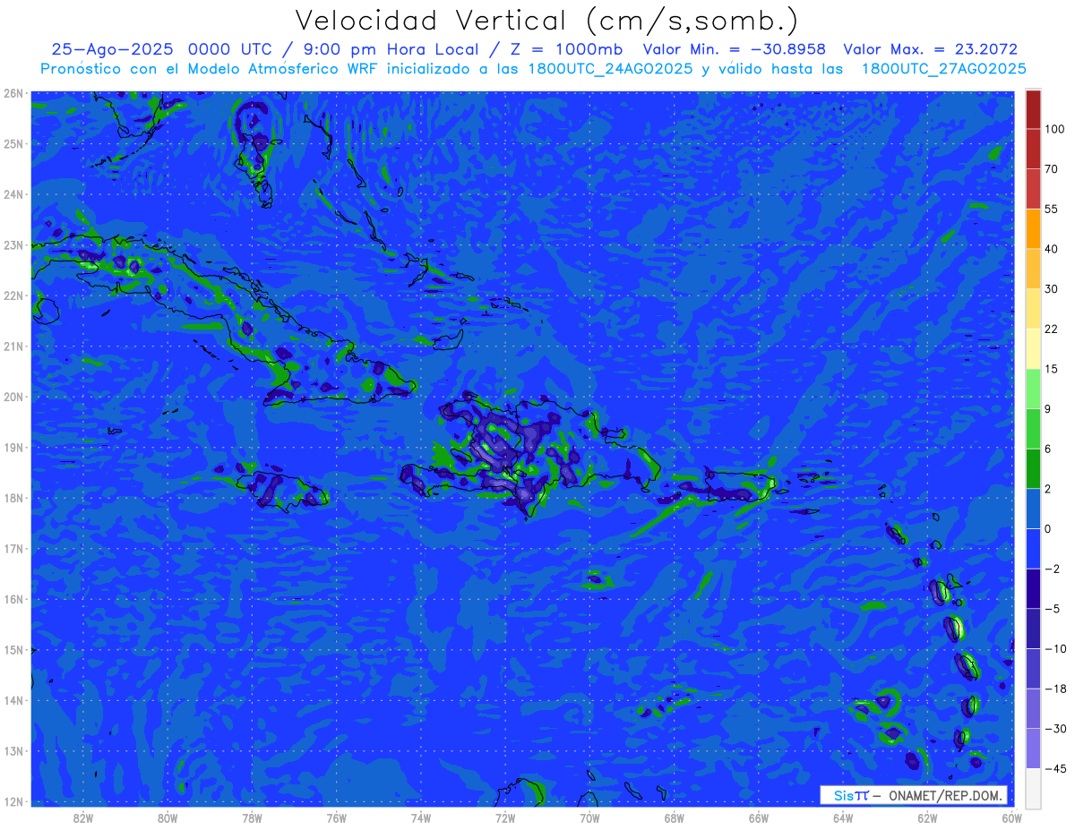1075x830 pixels.
Task: Select the dark green swatch between 2 and 6
Action: click(1033, 468)
